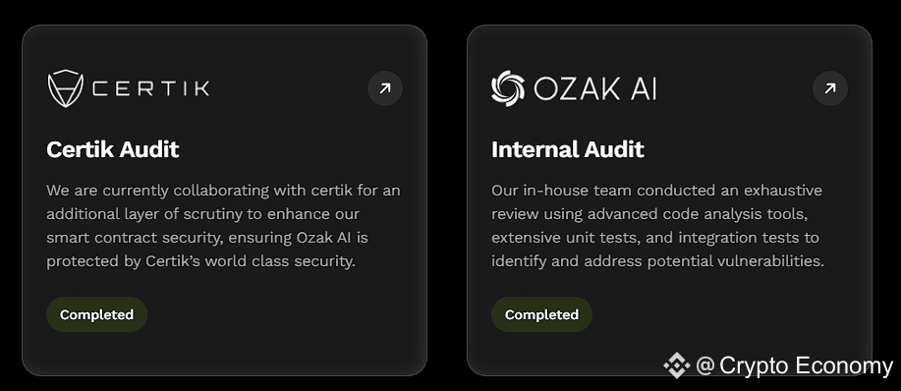Click the "additional layer of scrutiny" line
Viewport: 901px width, 391px height.
point(202,214)
